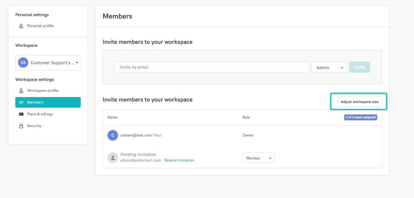414x198 pixels.
Task: Click the Name column header
Action: pos(112,117)
